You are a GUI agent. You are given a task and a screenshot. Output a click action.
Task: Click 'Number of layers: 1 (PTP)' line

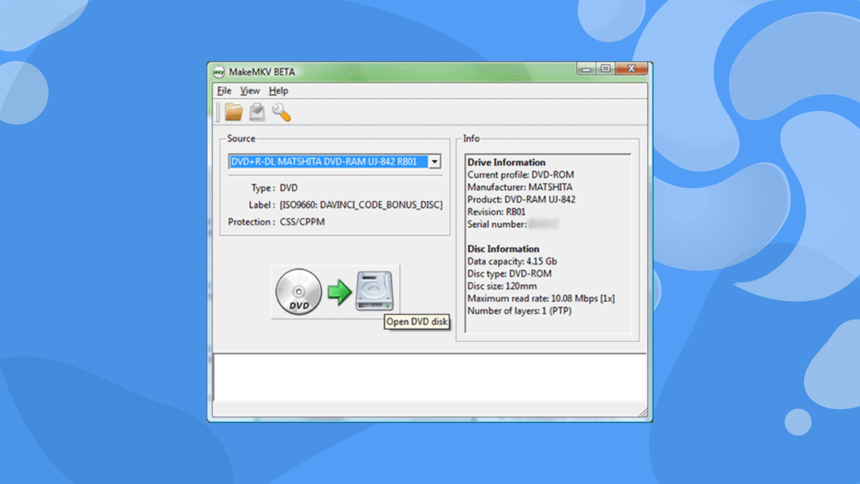(519, 311)
